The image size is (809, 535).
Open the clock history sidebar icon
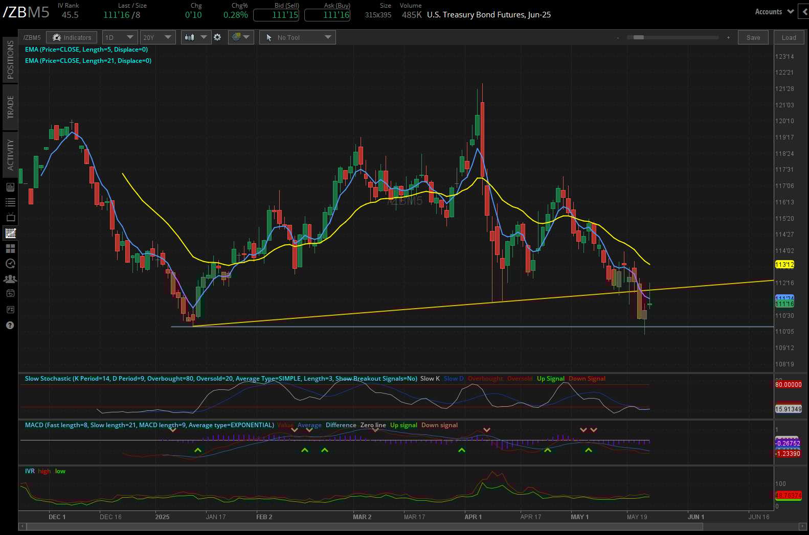(10, 264)
